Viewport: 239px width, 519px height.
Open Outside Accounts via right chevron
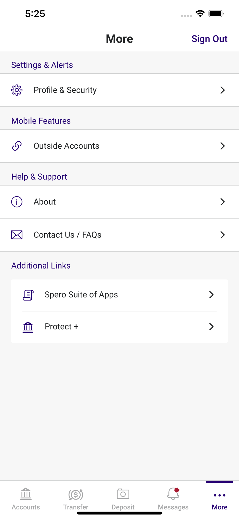point(222,146)
